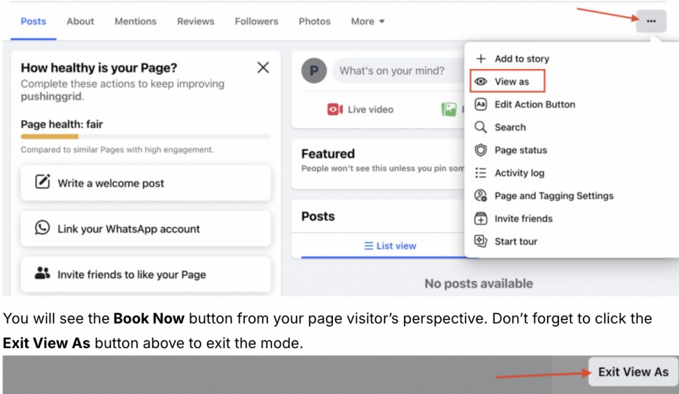The image size is (679, 394).
Task: Open the Reviews tab
Action: pos(196,21)
